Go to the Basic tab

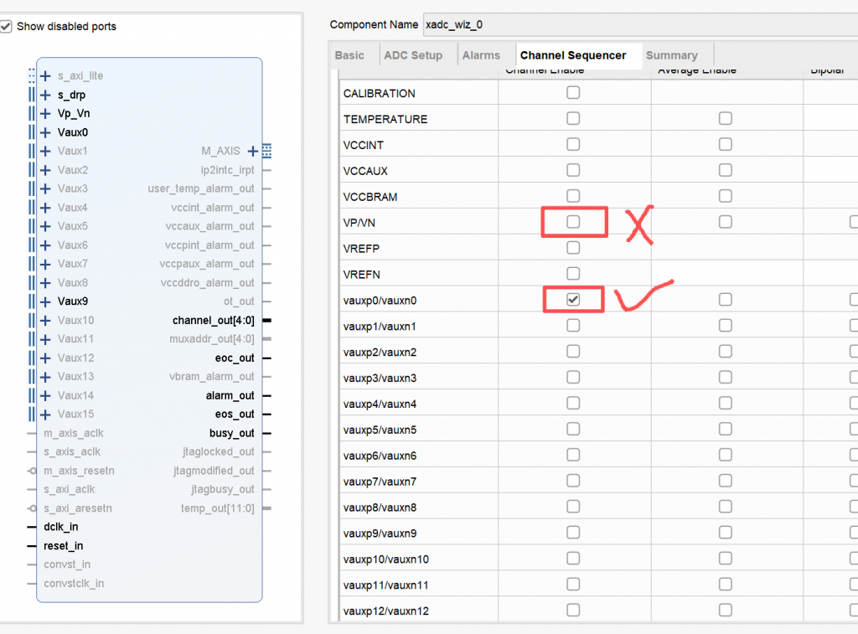349,55
